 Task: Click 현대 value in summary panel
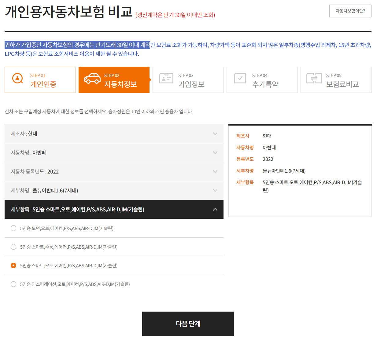tap(267, 136)
